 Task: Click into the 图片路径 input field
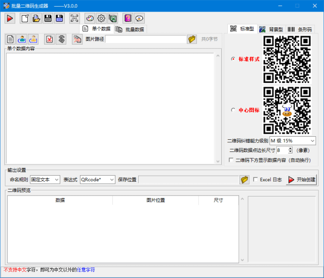(146, 39)
